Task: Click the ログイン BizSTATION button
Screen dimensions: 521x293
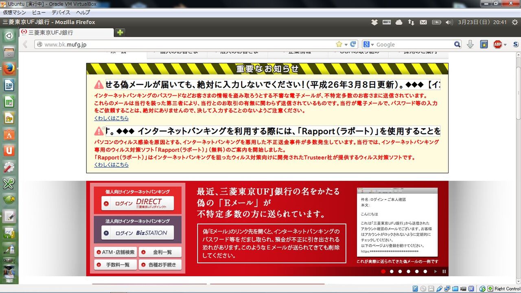Action: (138, 233)
